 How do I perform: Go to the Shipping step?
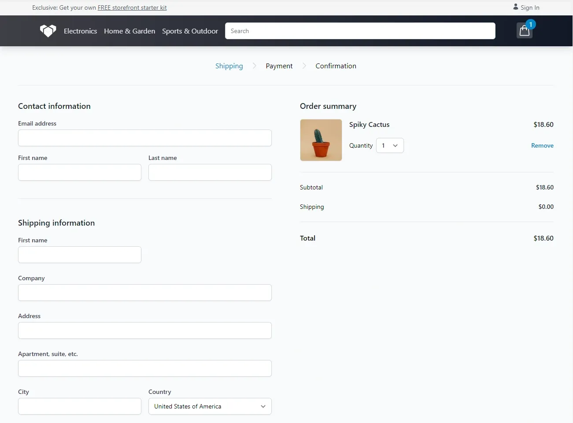tap(229, 66)
